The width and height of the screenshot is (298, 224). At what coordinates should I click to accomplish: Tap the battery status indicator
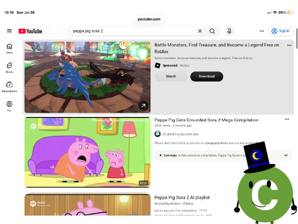291,12
